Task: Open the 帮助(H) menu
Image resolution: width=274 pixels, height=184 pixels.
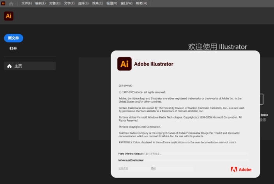Action: (141, 4)
